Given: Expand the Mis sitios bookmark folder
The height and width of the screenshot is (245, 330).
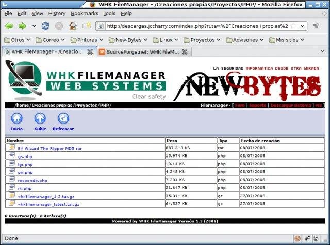Looking at the screenshot, I should click(x=287, y=40).
